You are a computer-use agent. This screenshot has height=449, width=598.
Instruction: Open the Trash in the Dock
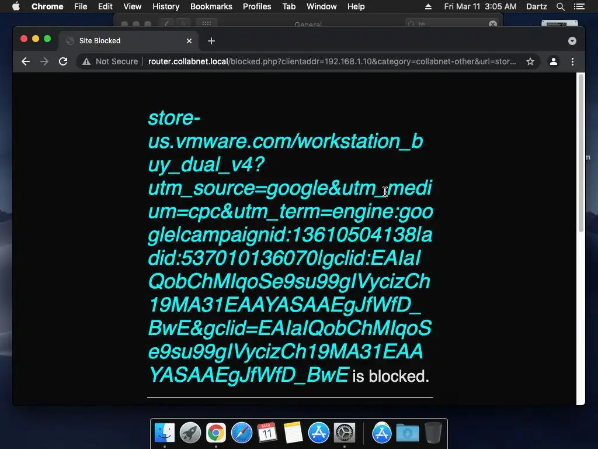click(x=433, y=433)
